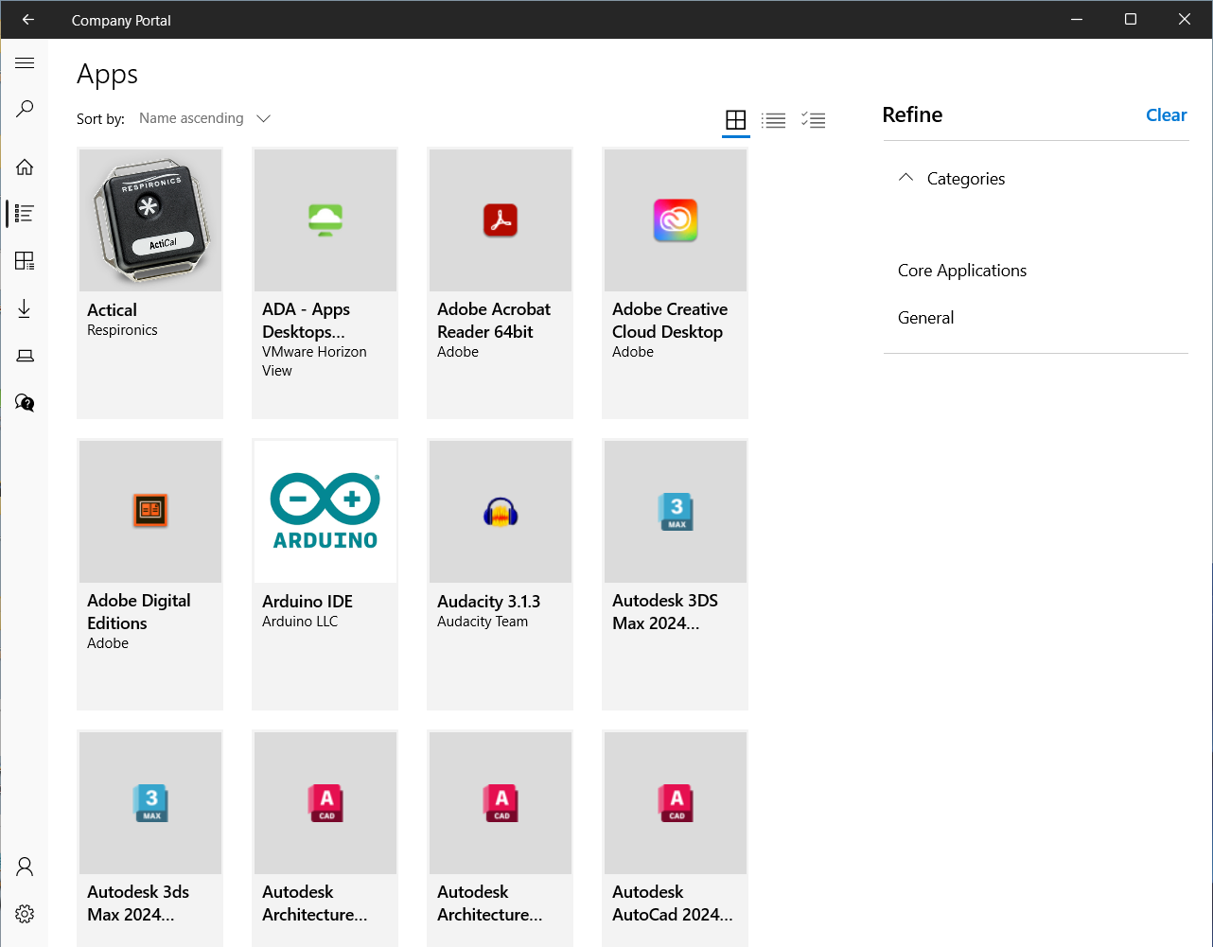
Task: Maximize the Company Portal window
Action: [x=1131, y=19]
